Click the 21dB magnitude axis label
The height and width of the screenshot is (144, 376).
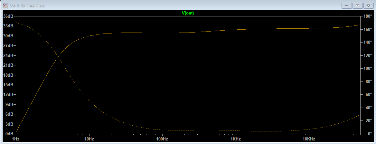coord(8,65)
